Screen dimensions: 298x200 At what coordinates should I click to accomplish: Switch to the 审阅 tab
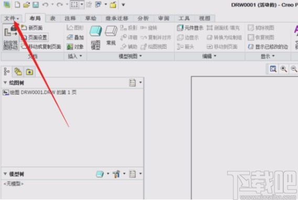coord(164,18)
